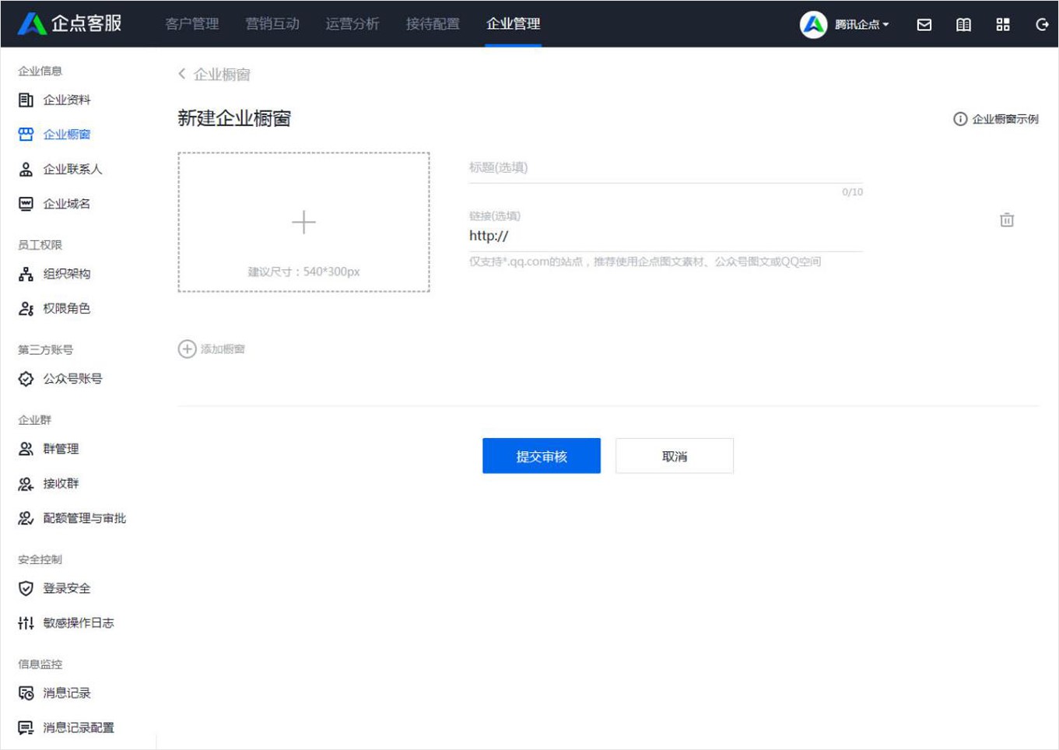点击删除橱窗的垃圾桶图标
Viewport: 1059px width, 750px height.
pyautogui.click(x=1007, y=220)
